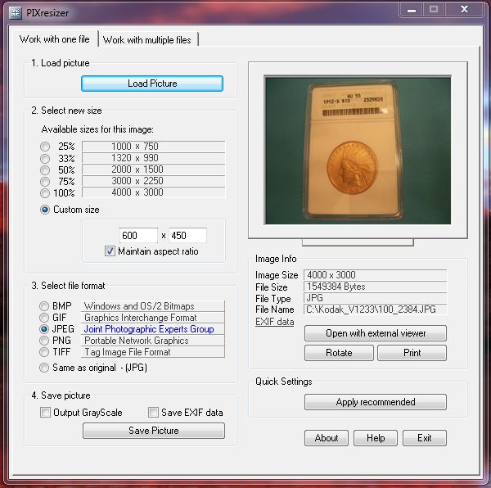This screenshot has width=491, height=488.
Task: Click the PIXresizer title bar app icon
Action: pyautogui.click(x=15, y=11)
